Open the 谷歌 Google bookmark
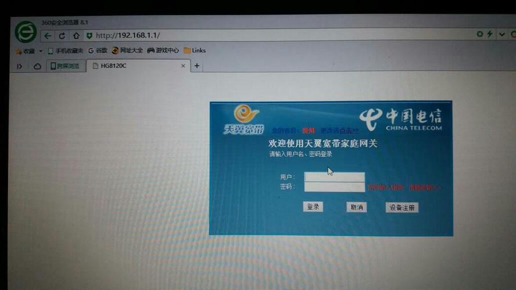This screenshot has height=290, width=516. click(98, 50)
